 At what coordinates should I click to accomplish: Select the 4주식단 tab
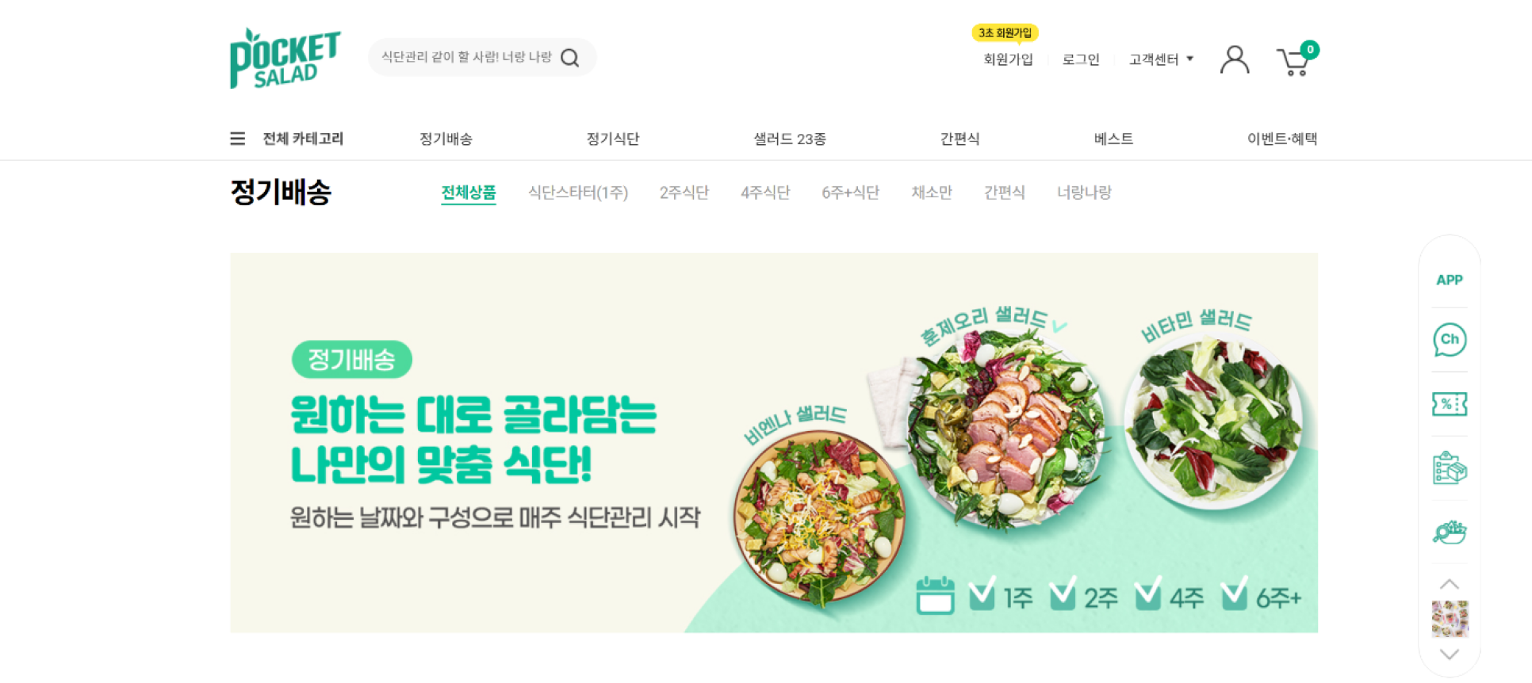pyautogui.click(x=765, y=193)
